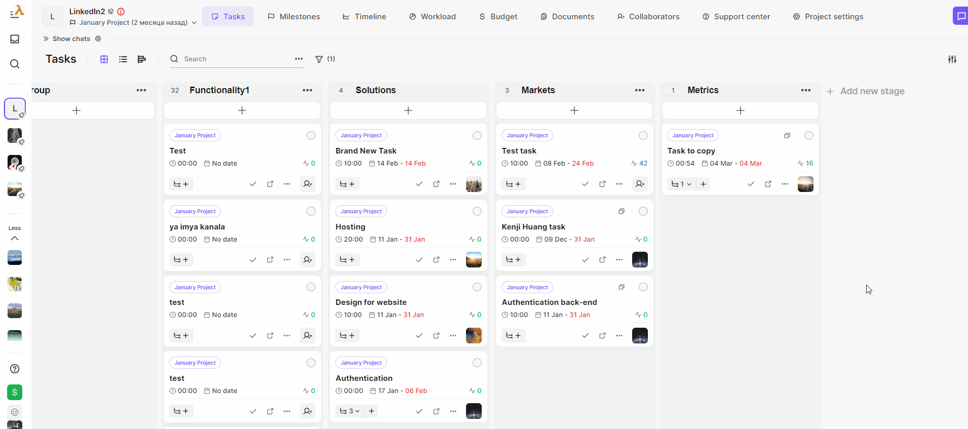Toggle completion circle for Test task

click(x=643, y=135)
